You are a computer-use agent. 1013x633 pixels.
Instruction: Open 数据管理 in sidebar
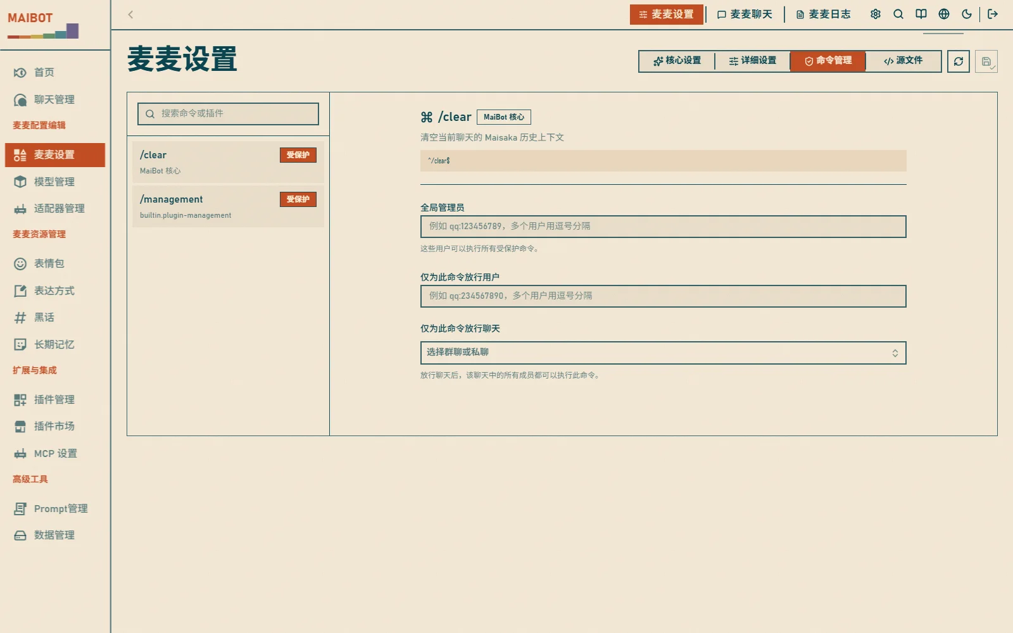point(55,535)
